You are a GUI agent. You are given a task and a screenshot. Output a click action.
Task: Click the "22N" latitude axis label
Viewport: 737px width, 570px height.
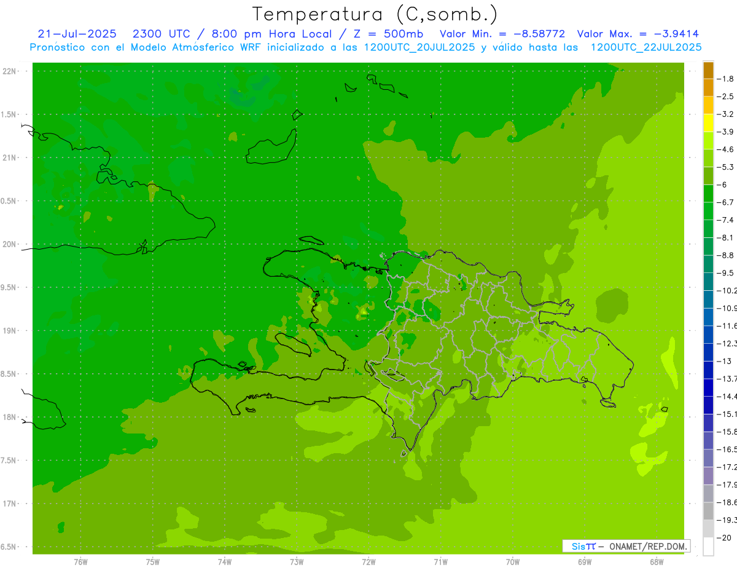9,71
